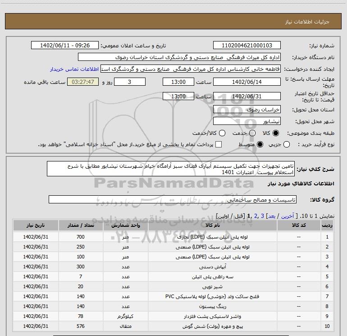Jump to page 3 of the items list
The height and width of the screenshot is (336, 347).
tap(261, 216)
